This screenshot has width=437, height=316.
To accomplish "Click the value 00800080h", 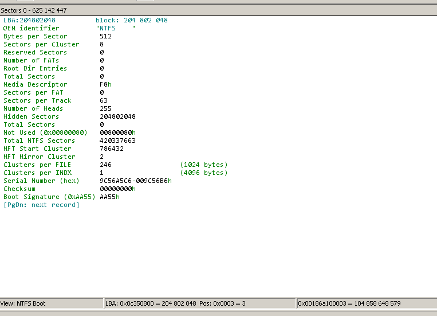I will pos(117,132).
